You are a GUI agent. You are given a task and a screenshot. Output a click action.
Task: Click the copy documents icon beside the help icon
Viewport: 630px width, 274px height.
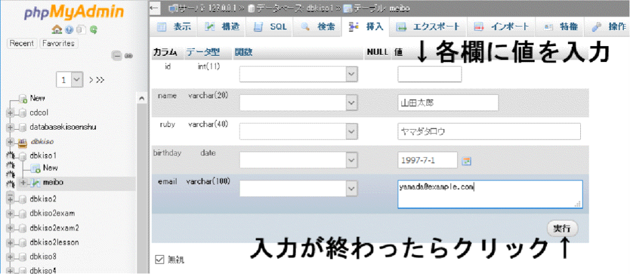(x=81, y=29)
